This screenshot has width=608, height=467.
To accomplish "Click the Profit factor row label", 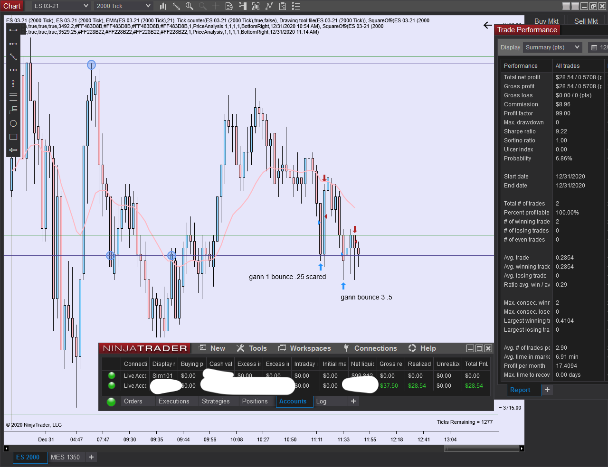I will pos(519,113).
